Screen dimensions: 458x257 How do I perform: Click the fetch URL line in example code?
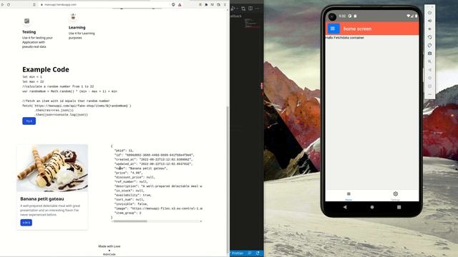click(x=77, y=106)
